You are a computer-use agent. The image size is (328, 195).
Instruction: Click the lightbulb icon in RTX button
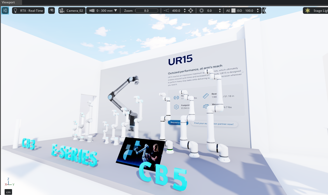tap(15, 10)
